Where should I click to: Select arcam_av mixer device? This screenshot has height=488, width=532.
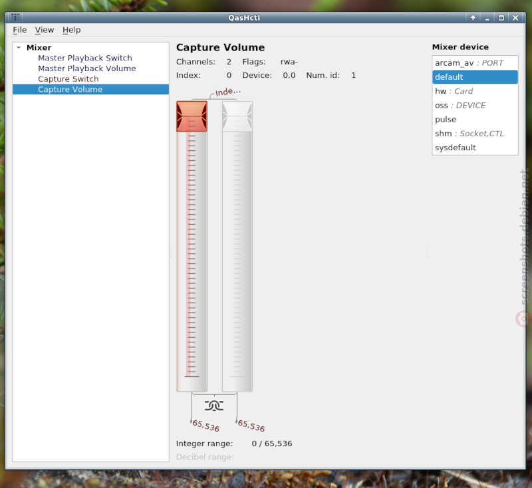pyautogui.click(x=475, y=63)
